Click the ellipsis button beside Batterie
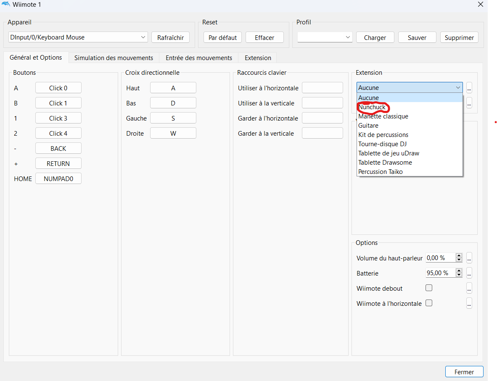 pos(469,273)
